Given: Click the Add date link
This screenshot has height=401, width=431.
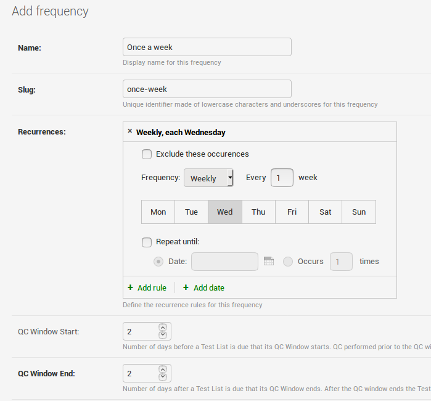Looking at the screenshot, I should tap(209, 288).
